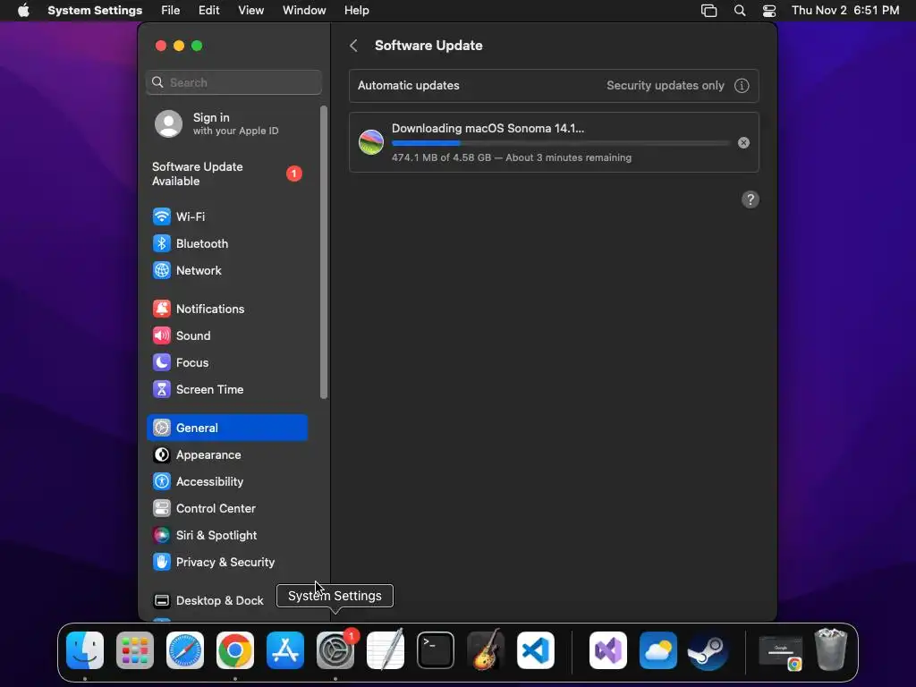The image size is (916, 687).
Task: Open Siri & Spotlight settings
Action: (227, 535)
